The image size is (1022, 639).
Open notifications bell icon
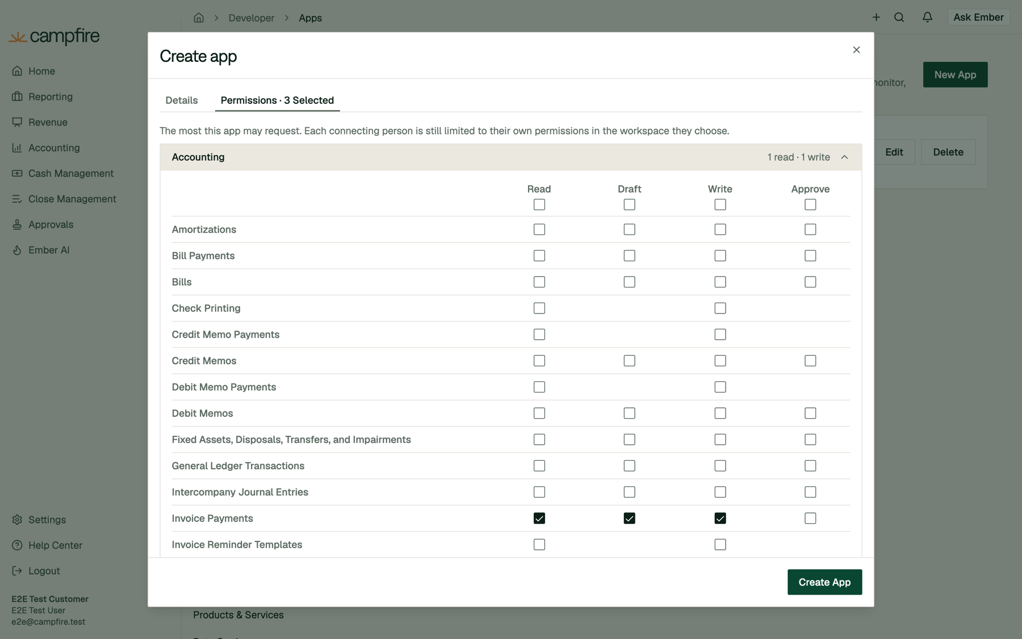[927, 18]
